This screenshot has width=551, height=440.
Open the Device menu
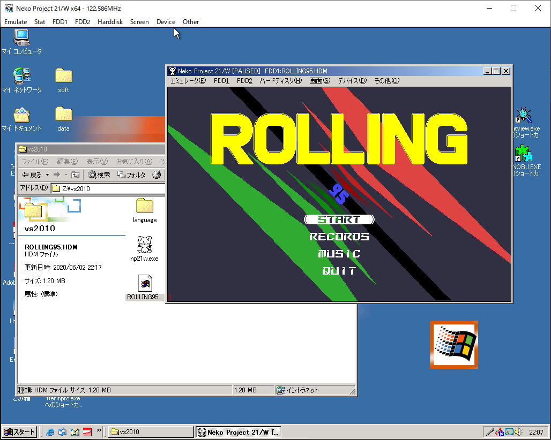166,22
